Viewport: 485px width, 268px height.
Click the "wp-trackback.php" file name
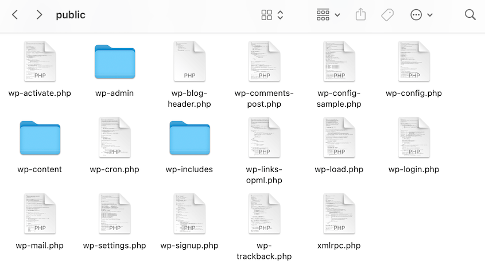pyautogui.click(x=264, y=251)
